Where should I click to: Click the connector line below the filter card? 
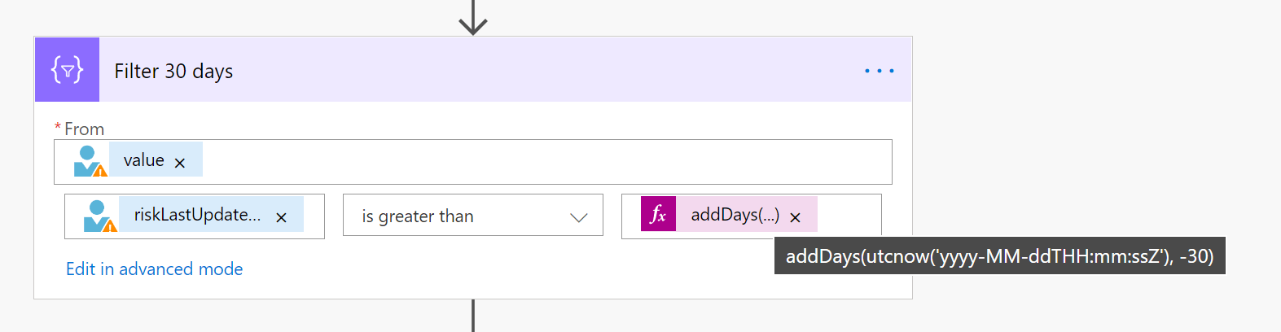click(x=473, y=316)
